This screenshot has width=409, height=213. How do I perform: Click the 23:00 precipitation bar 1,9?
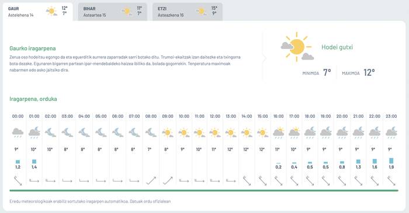tap(391, 160)
